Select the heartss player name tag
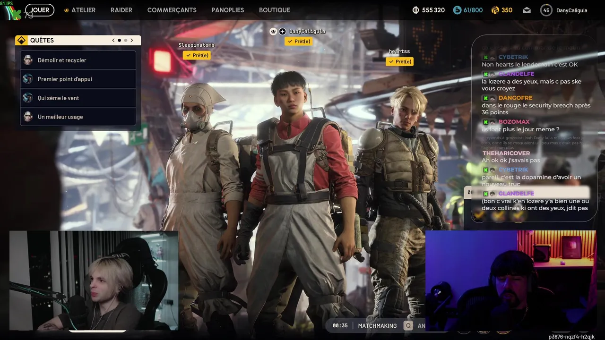 pos(399,51)
